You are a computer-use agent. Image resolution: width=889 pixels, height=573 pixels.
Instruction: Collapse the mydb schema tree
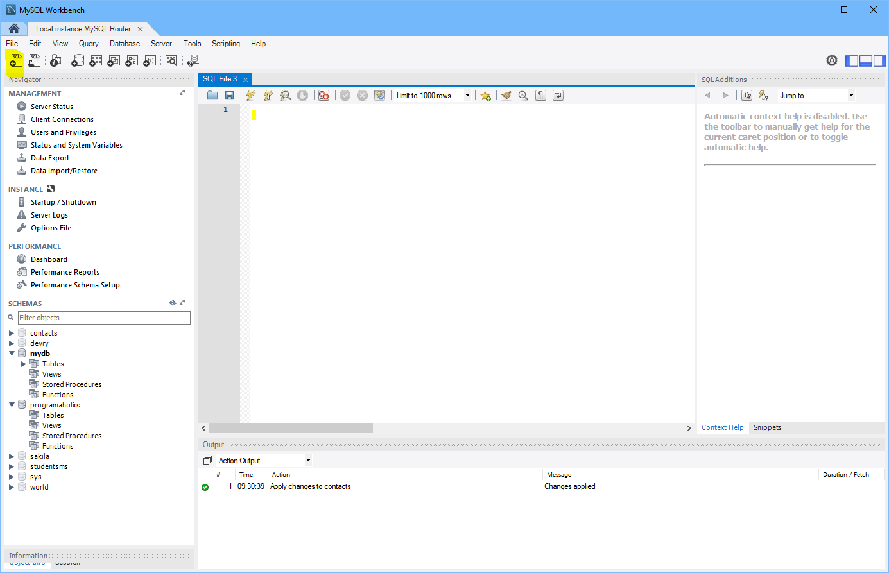point(12,354)
